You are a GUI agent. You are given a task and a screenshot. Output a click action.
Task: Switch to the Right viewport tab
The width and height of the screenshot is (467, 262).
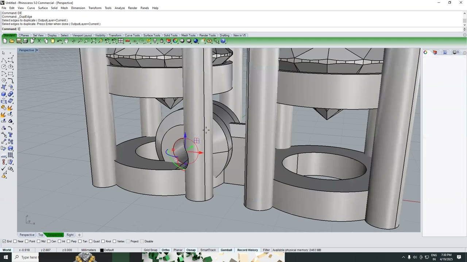point(70,235)
